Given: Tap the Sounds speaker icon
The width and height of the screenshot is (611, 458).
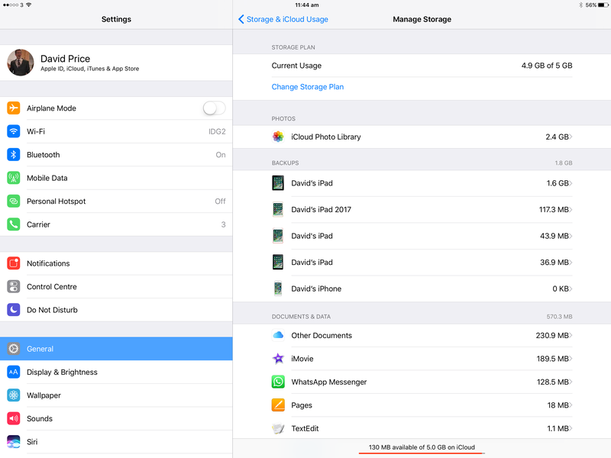Looking at the screenshot, I should [14, 418].
